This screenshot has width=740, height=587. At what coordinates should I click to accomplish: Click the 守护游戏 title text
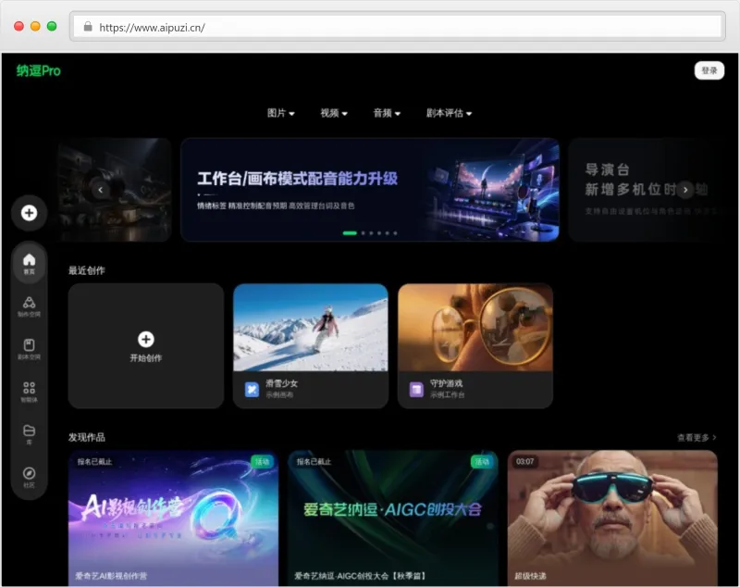point(446,383)
